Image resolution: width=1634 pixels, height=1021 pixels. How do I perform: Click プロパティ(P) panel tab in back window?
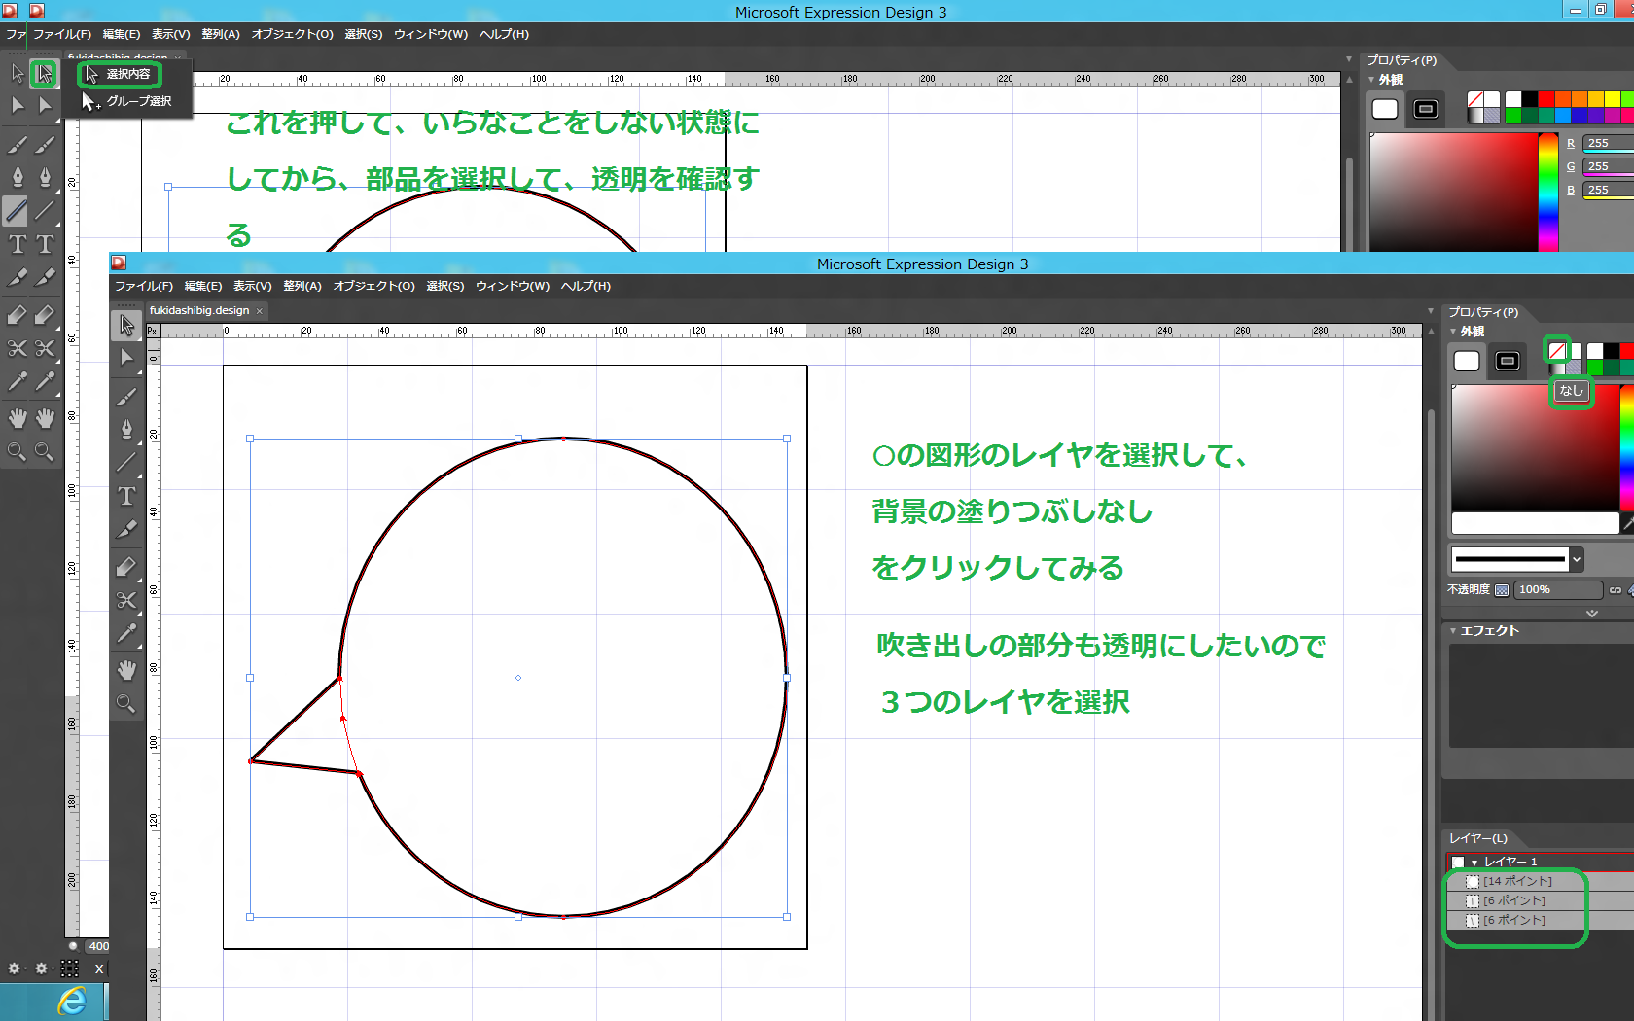click(x=1402, y=60)
